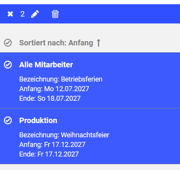Deselect the Produktion entry checkmark
180x170 pixels.
[8, 120]
